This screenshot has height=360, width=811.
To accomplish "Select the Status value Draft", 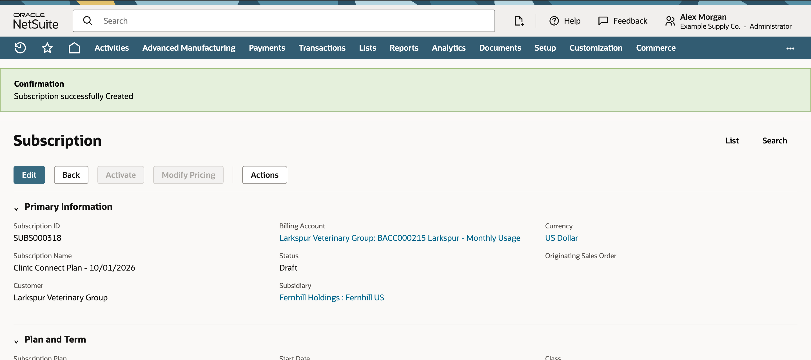I will 288,267.
